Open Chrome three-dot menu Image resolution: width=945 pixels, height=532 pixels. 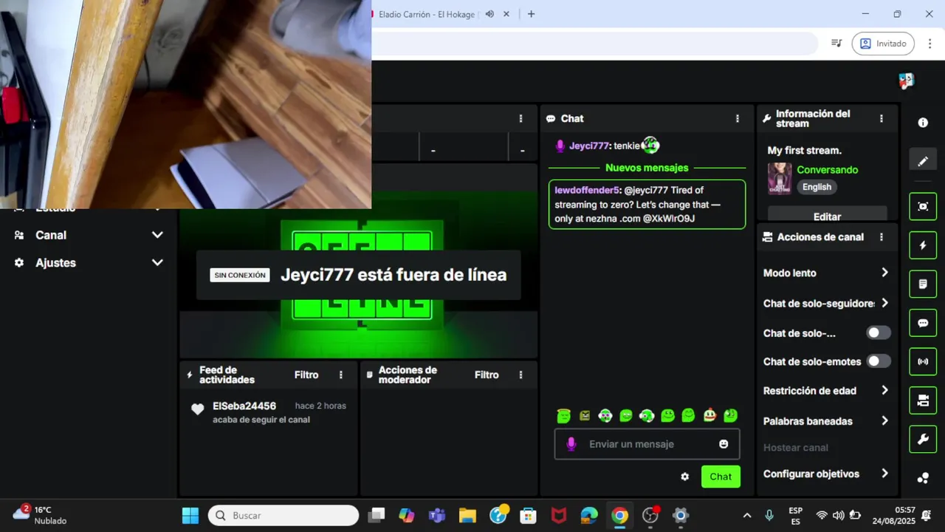coord(929,44)
